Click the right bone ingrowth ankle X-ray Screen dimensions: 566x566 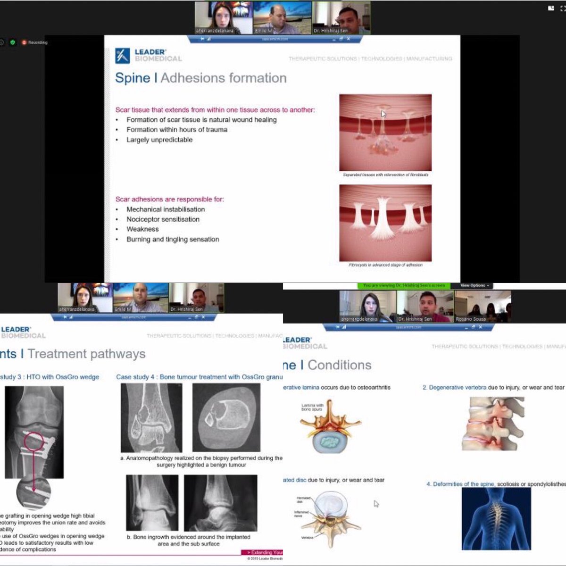pyautogui.click(x=221, y=503)
